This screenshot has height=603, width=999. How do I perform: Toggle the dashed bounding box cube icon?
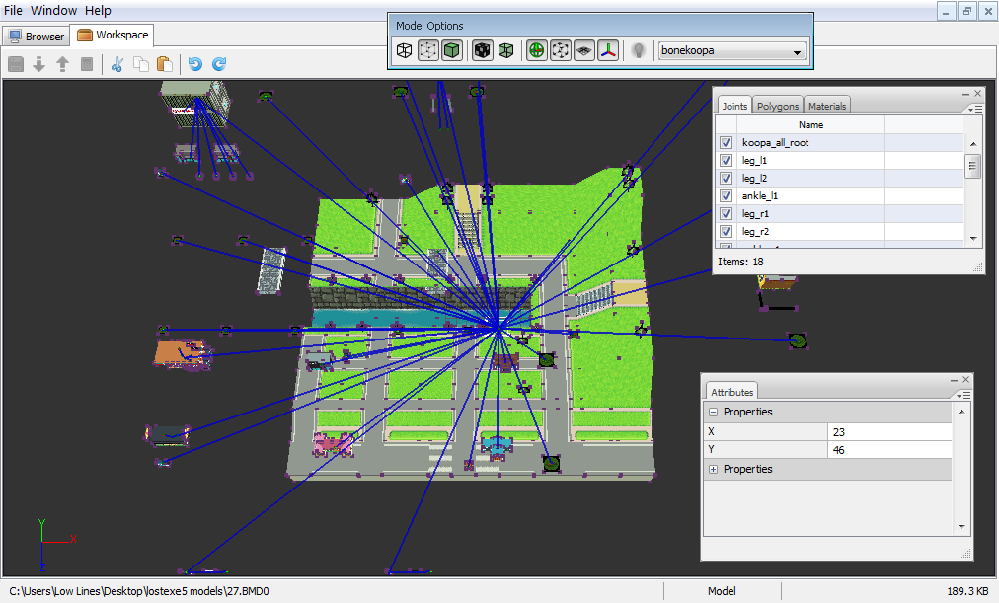tap(560, 50)
